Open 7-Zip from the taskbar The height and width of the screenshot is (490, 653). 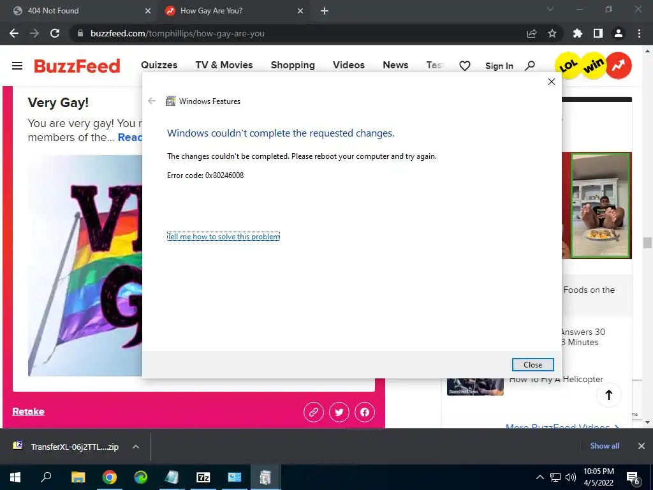click(203, 477)
